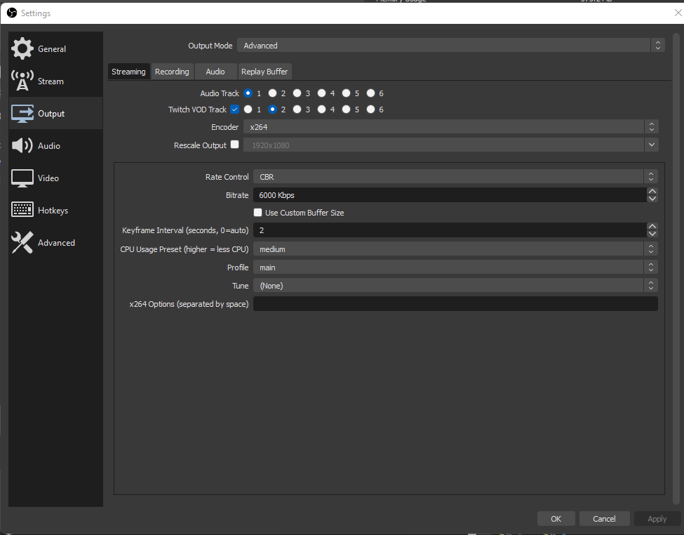The height and width of the screenshot is (535, 684).
Task: Select Twitch VOD Track 6 radio button
Action: pos(370,110)
